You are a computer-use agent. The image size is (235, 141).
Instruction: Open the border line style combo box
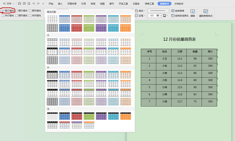pos(159,11)
